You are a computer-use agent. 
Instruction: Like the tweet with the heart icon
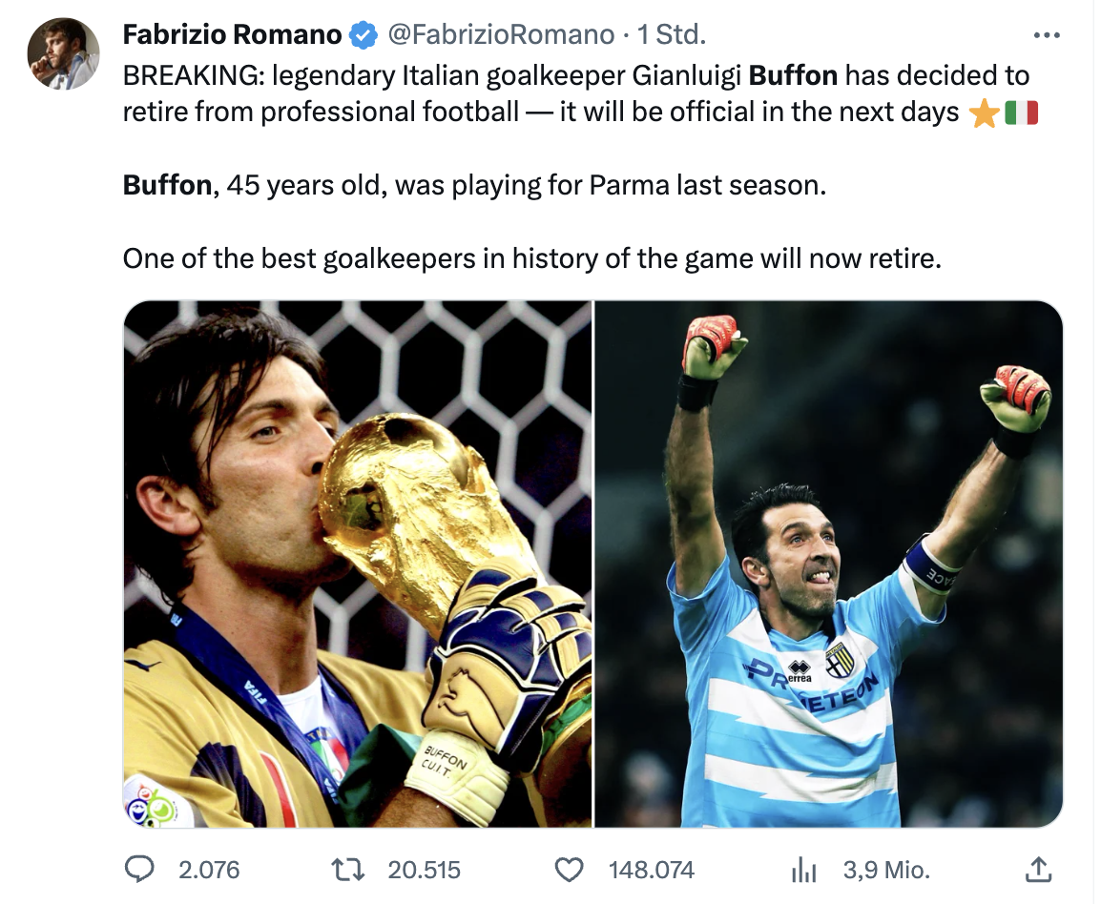tap(569, 869)
